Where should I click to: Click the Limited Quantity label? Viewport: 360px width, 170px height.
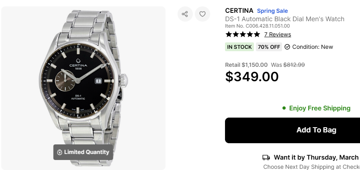click(86, 152)
